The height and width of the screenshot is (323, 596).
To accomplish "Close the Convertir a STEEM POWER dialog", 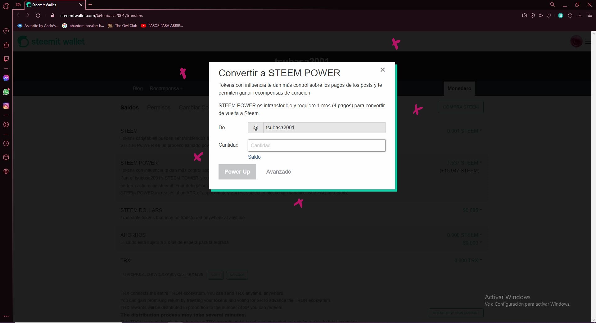I will (x=382, y=70).
